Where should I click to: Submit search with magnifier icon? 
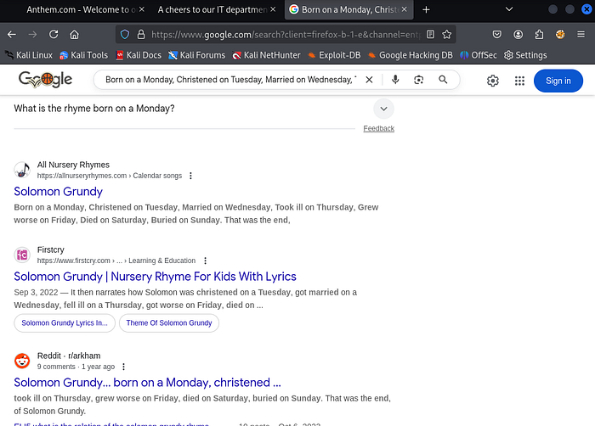click(443, 80)
